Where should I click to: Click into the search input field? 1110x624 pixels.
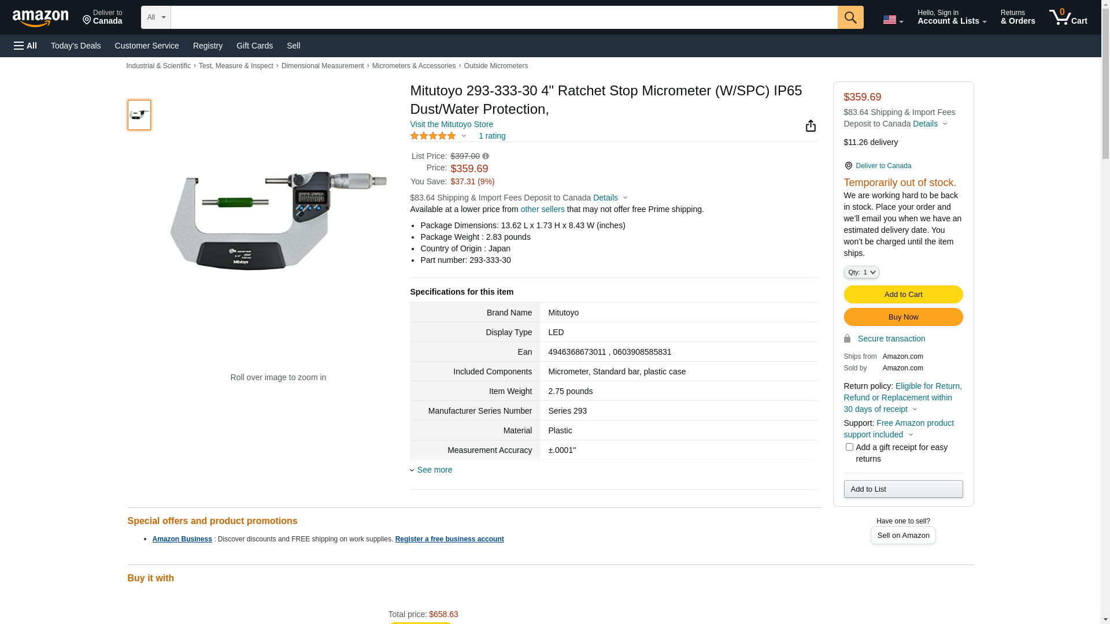pos(503,17)
